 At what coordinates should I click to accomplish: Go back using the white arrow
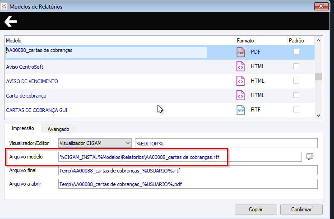(x=10, y=21)
